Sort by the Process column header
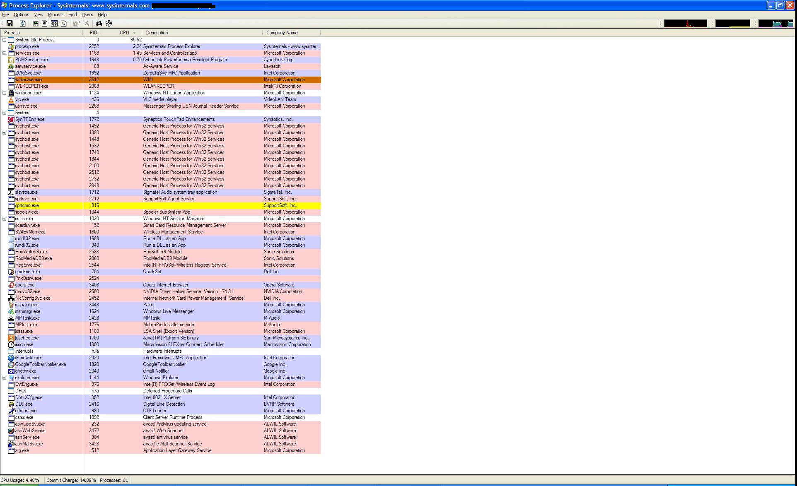 point(42,33)
